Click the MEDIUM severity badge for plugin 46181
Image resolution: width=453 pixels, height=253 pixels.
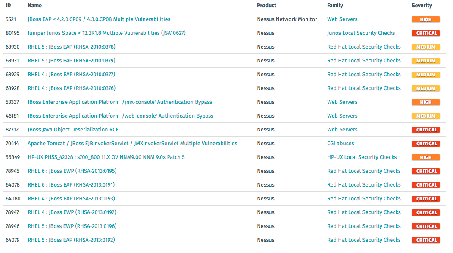pos(426,116)
